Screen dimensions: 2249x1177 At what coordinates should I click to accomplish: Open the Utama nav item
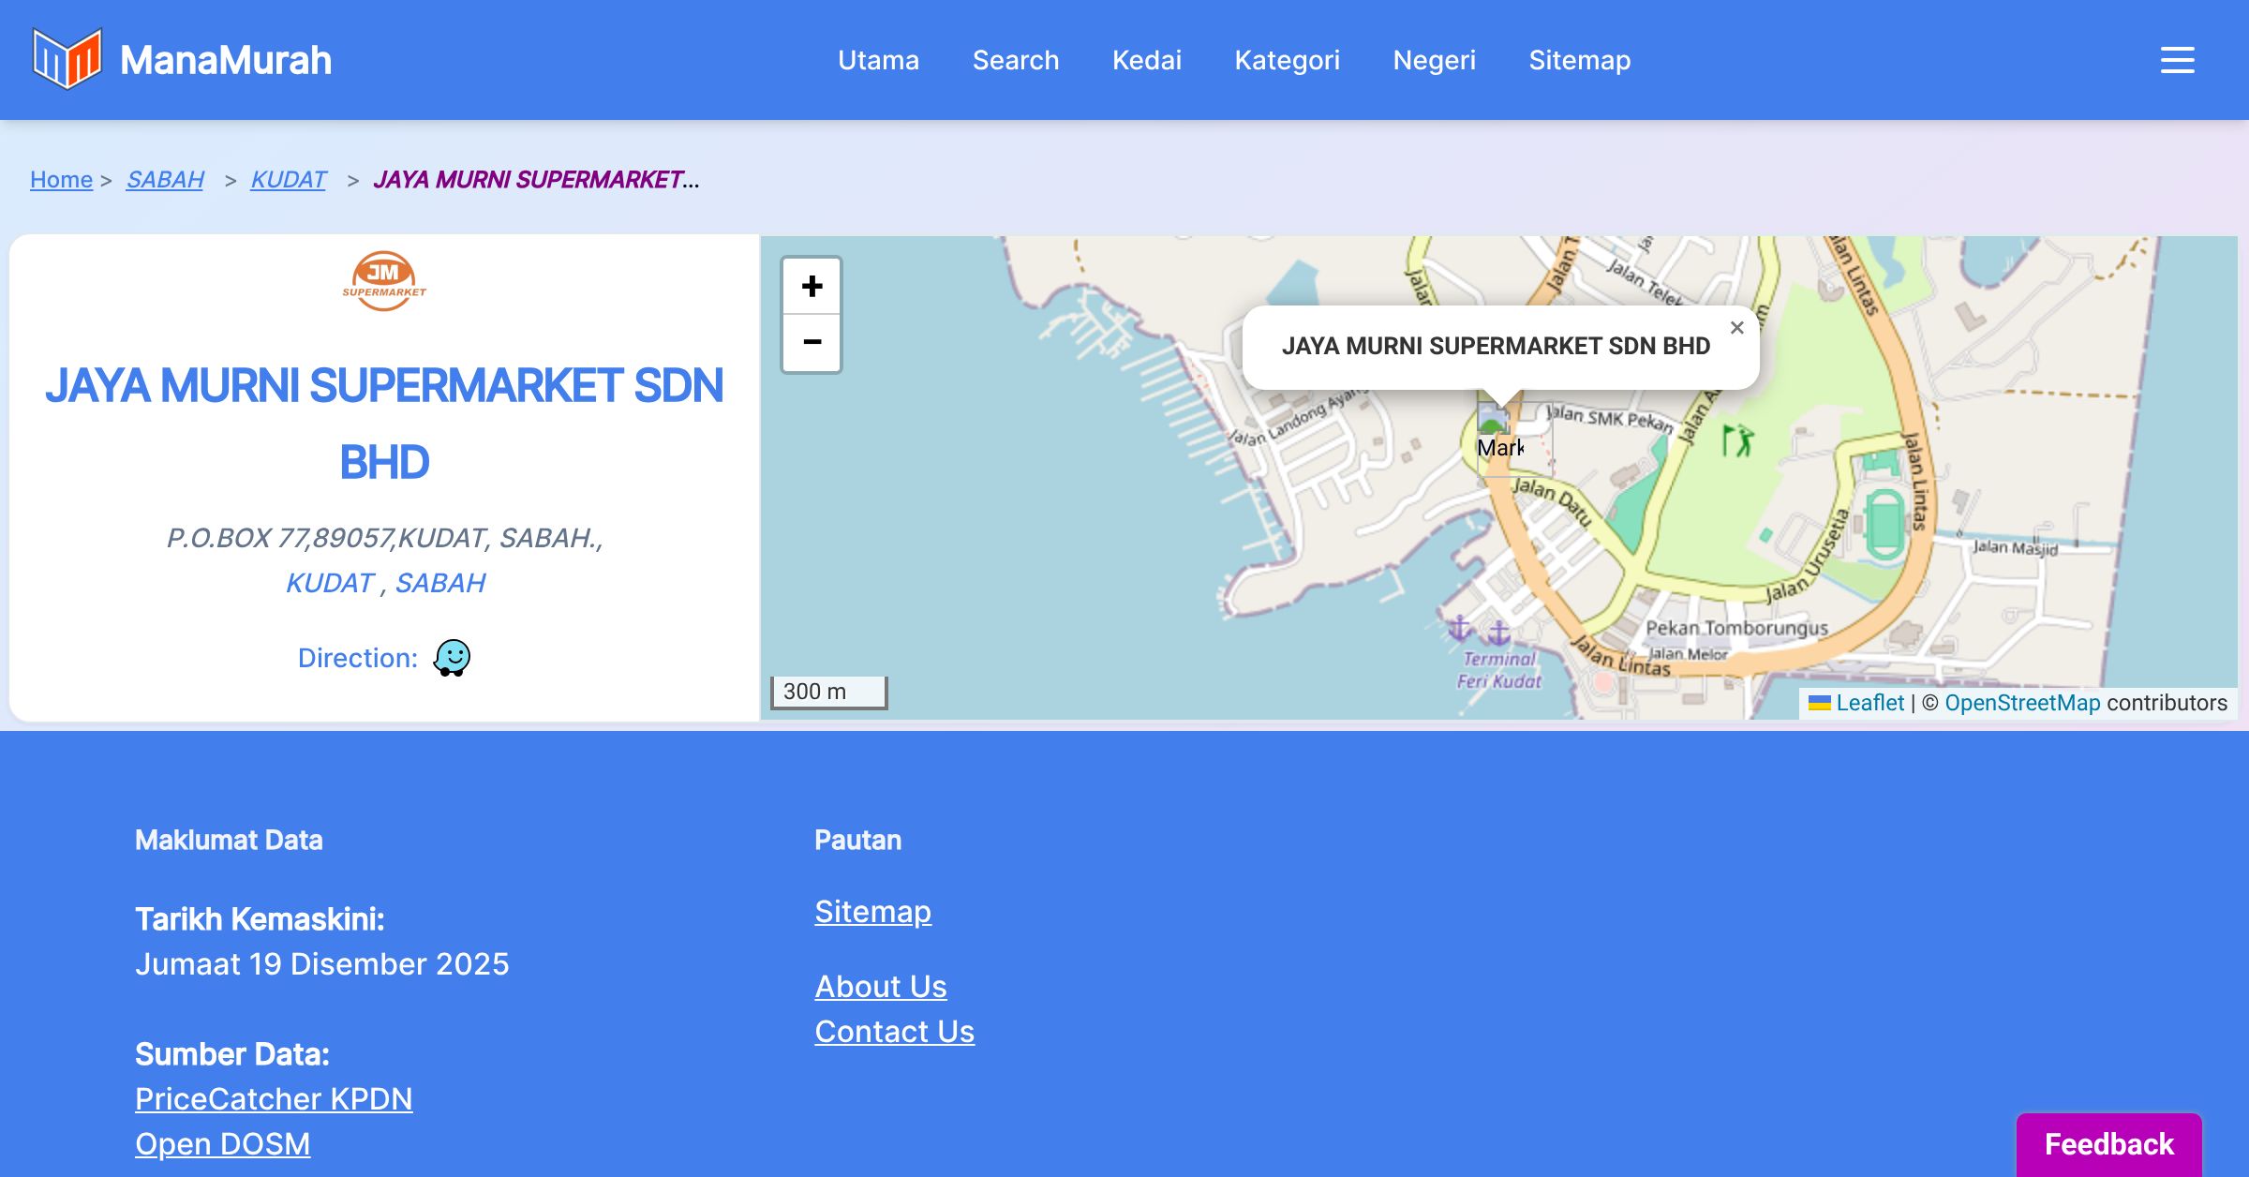(x=878, y=60)
